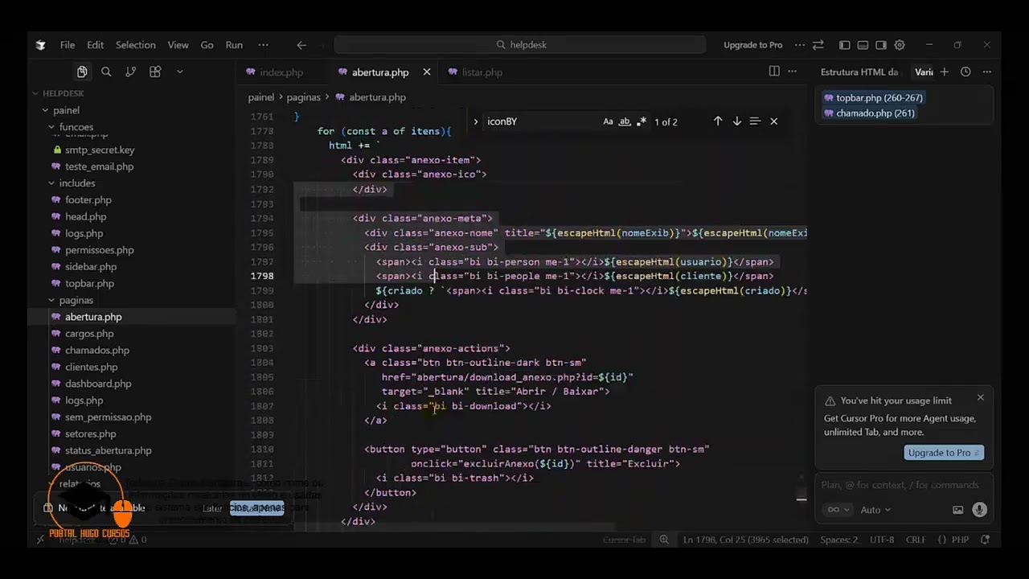This screenshot has width=1029, height=579.
Task: Click the zoom icon in status bar
Action: (x=664, y=540)
